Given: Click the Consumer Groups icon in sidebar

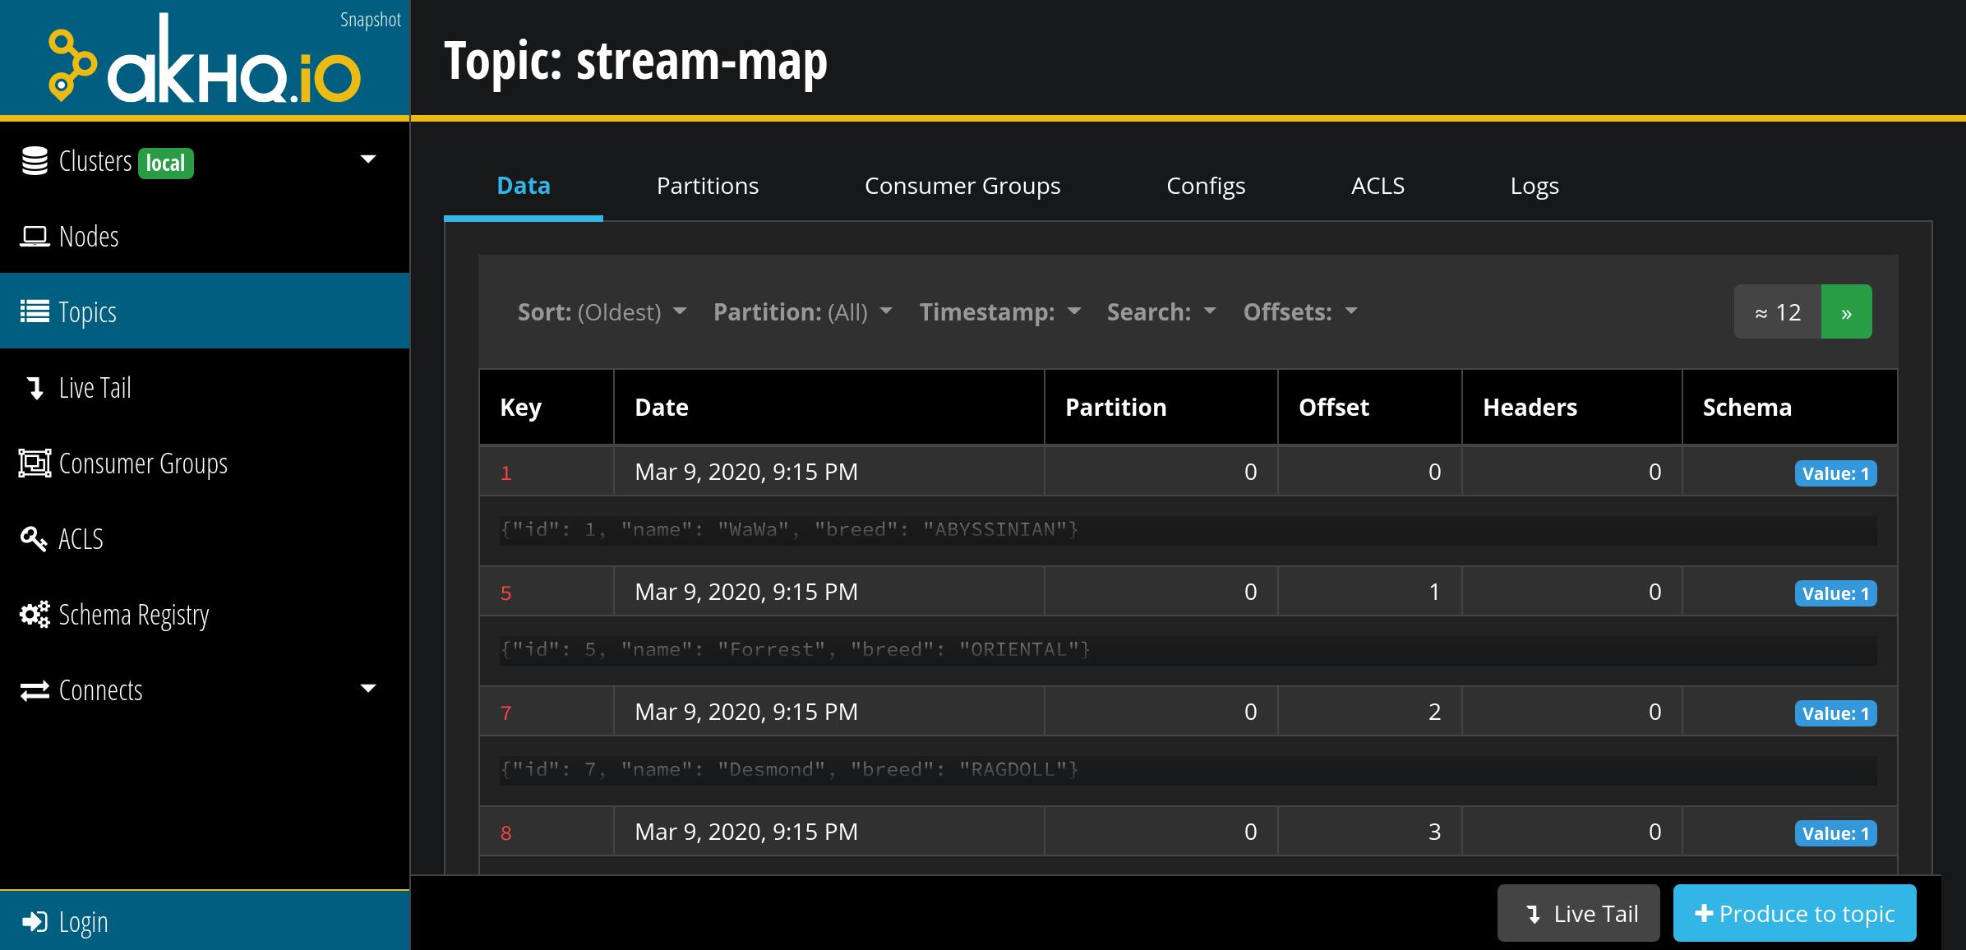Looking at the screenshot, I should click(x=35, y=463).
